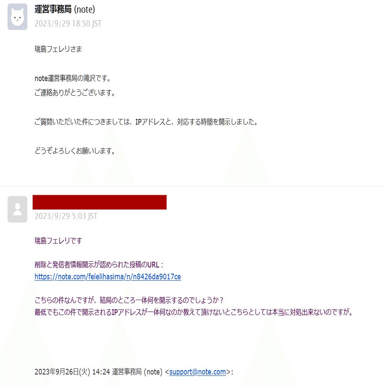The image size is (386, 386).
Task: Click the red redacted sender name bar
Action: [x=100, y=202]
